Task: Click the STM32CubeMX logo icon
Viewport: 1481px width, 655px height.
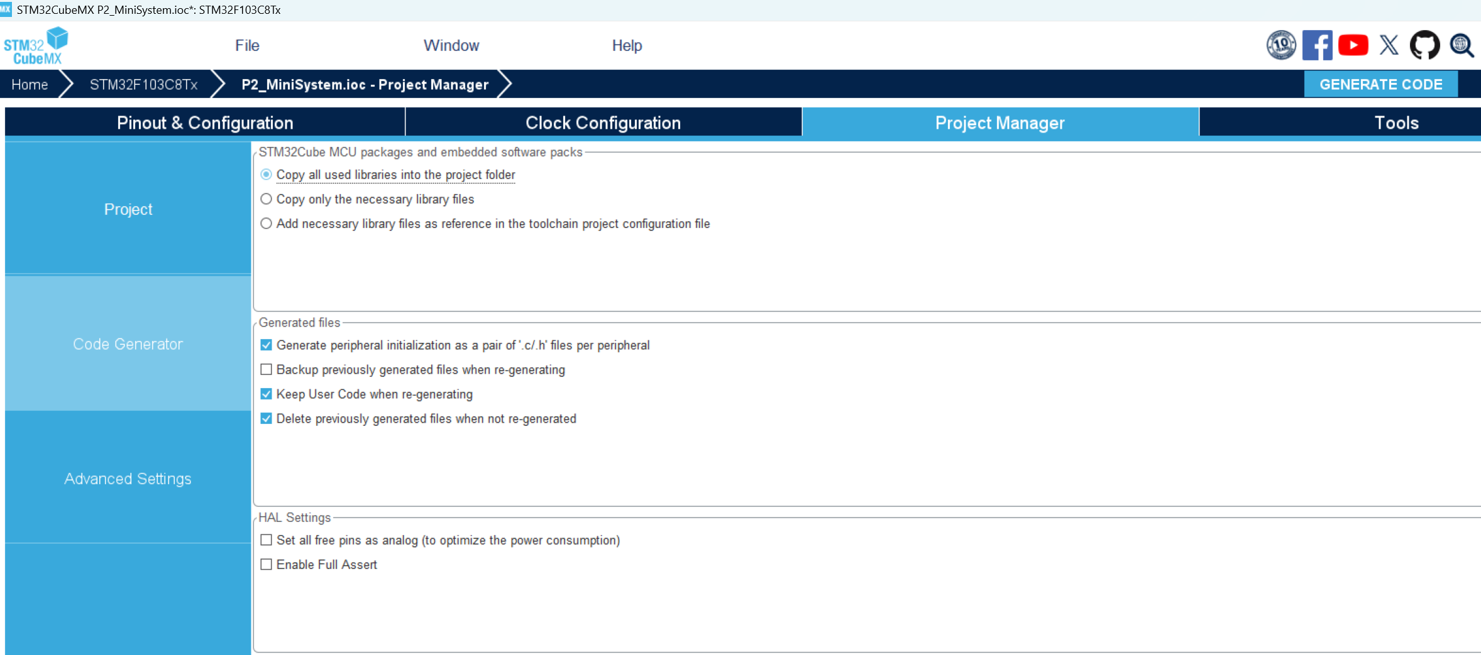Action: (x=36, y=46)
